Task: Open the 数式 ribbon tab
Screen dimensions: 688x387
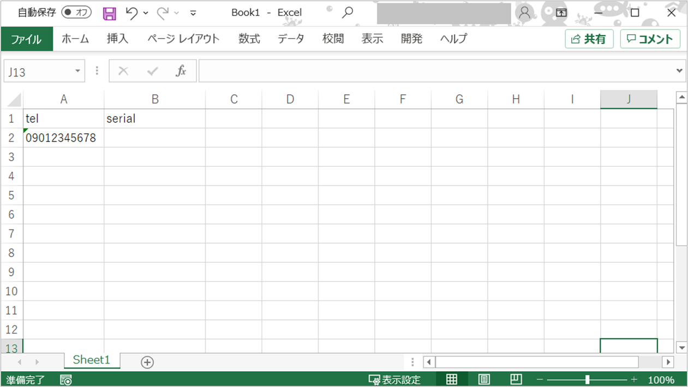Action: 249,39
